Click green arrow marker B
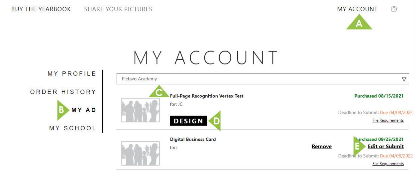This screenshot has width=420, height=176. click(62, 110)
